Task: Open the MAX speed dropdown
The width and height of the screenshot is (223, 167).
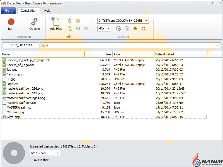Action: point(108,29)
